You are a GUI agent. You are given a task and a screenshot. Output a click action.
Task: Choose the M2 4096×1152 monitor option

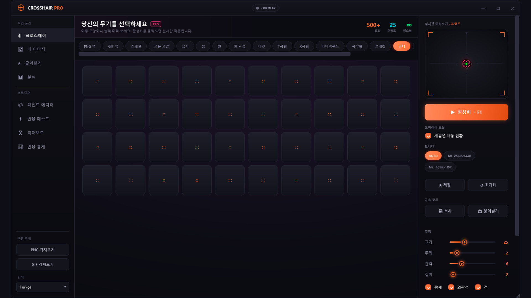pyautogui.click(x=440, y=167)
